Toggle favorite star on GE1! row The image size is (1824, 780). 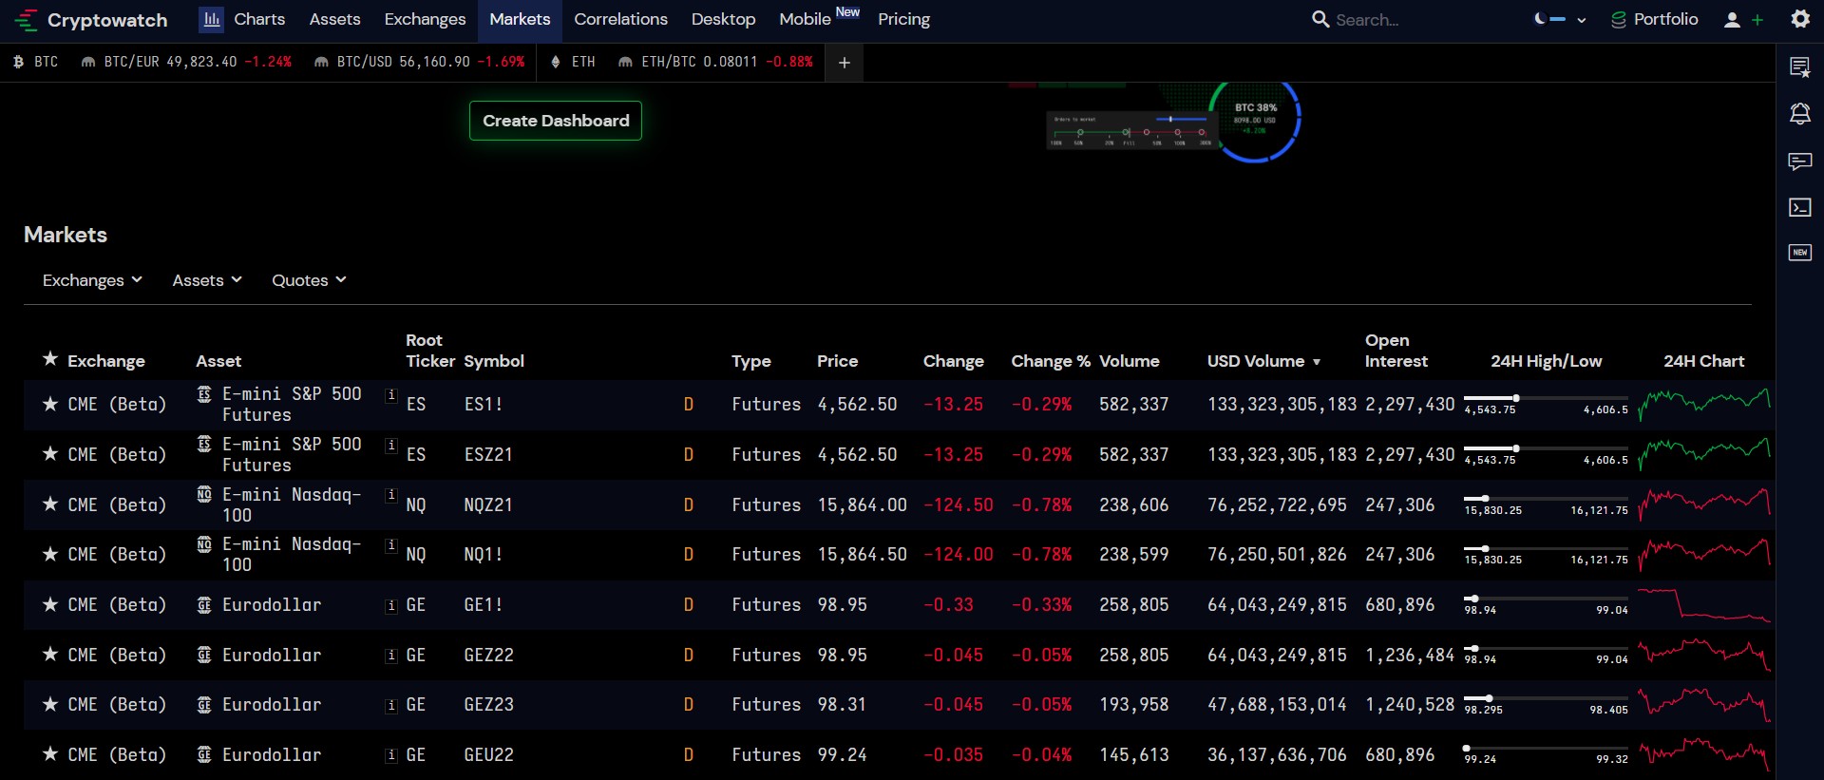[50, 604]
